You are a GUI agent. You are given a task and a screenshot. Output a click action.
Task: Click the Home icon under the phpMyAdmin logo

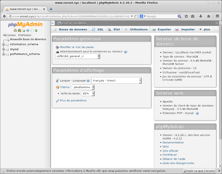15,30
